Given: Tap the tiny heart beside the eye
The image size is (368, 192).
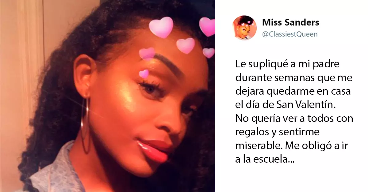Looking at the screenshot, I should click(x=144, y=74).
